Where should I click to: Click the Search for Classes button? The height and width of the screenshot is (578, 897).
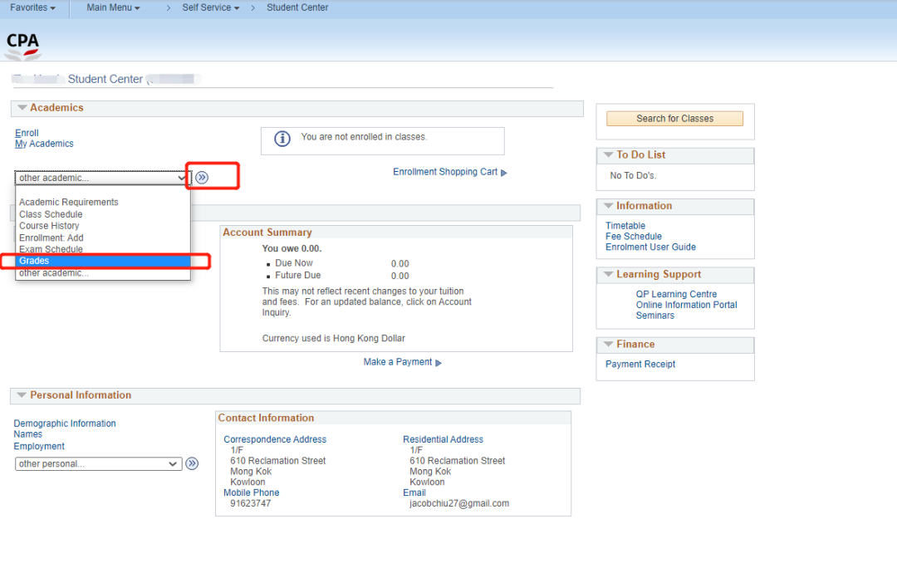674,119
